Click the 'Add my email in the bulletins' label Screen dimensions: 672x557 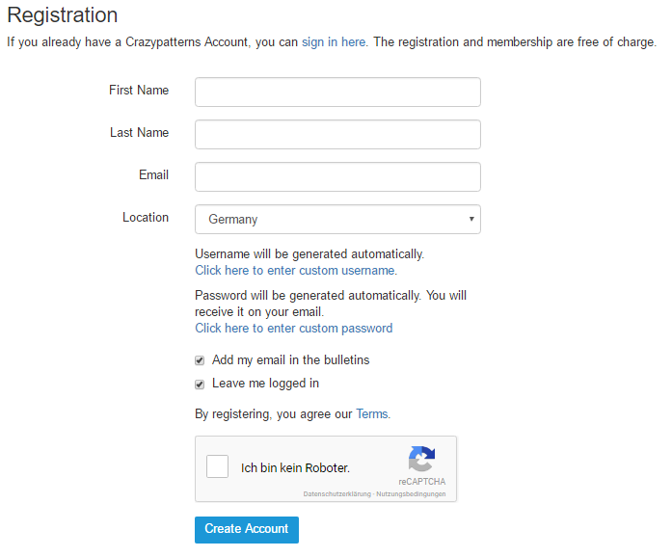click(290, 359)
